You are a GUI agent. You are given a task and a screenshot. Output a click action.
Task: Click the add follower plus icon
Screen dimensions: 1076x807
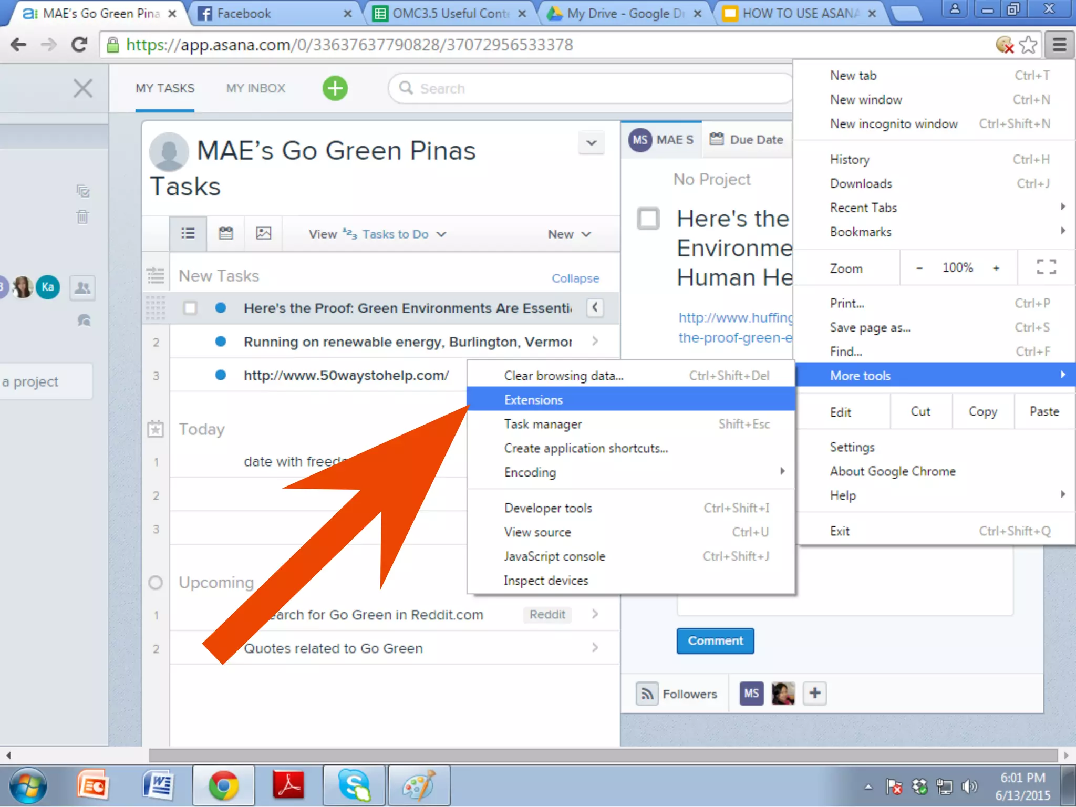[814, 694]
